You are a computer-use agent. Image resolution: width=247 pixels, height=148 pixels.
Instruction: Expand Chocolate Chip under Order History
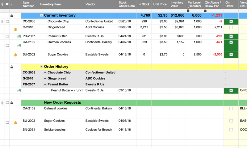pos(45,73)
